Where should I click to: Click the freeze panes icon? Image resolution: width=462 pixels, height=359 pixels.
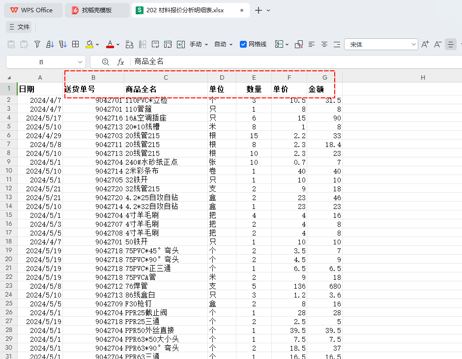(279, 44)
